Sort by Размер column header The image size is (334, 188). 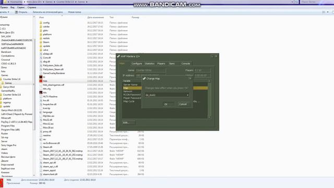[135, 17]
